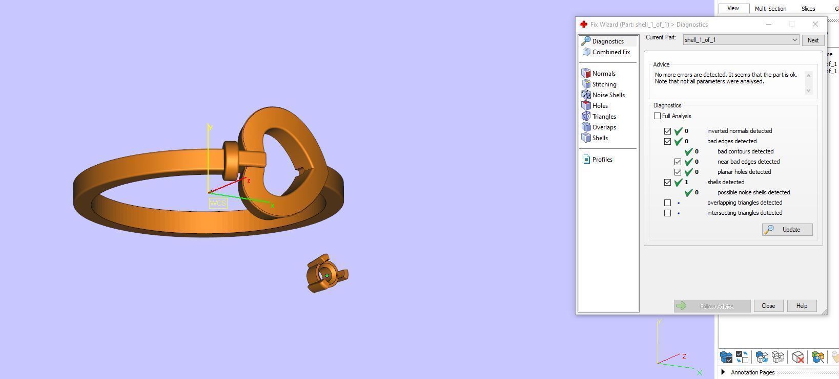Switch to the View tab
This screenshot has width=839, height=379.
click(x=733, y=8)
